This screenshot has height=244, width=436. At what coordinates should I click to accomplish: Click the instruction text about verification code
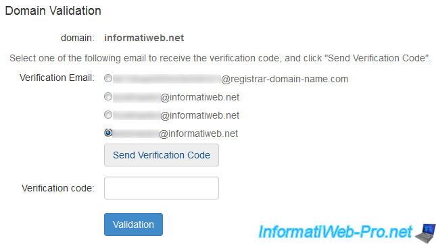point(220,58)
